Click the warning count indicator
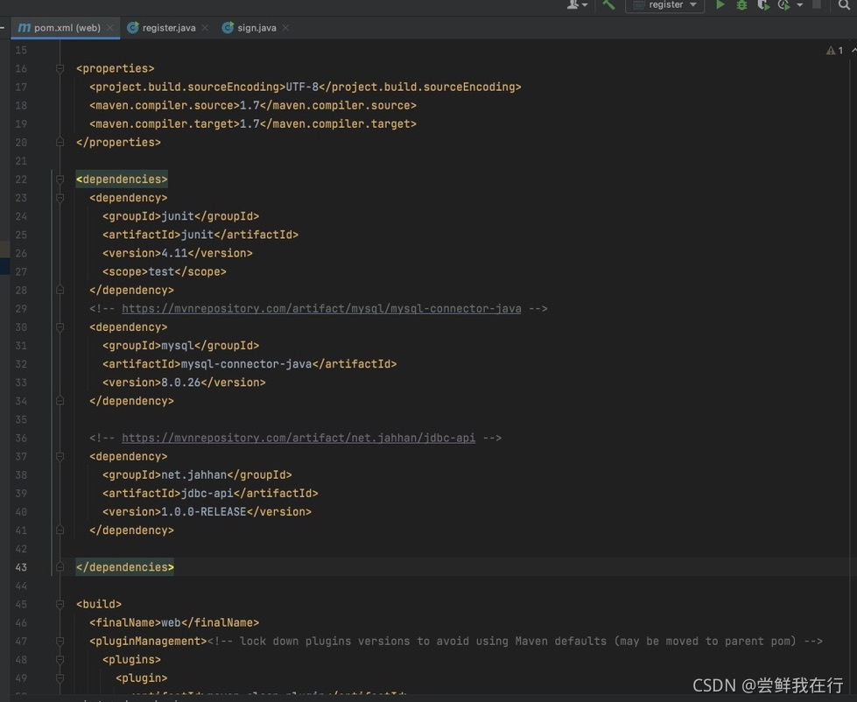The image size is (857, 702). [x=834, y=50]
